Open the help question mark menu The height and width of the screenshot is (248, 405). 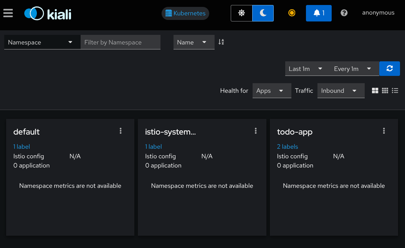[x=344, y=13]
